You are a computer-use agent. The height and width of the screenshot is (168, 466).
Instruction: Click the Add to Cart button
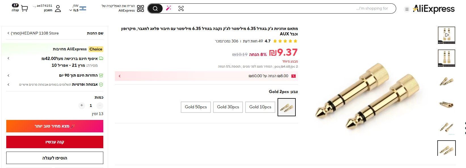click(x=54, y=158)
